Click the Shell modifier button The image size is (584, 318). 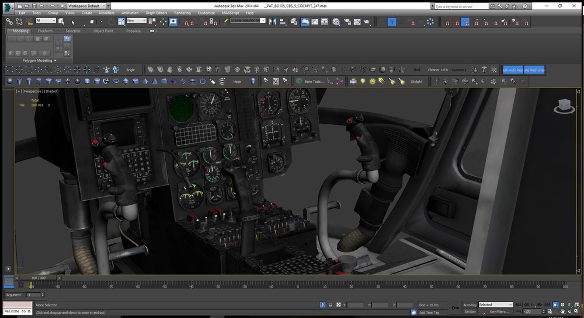tap(416, 70)
